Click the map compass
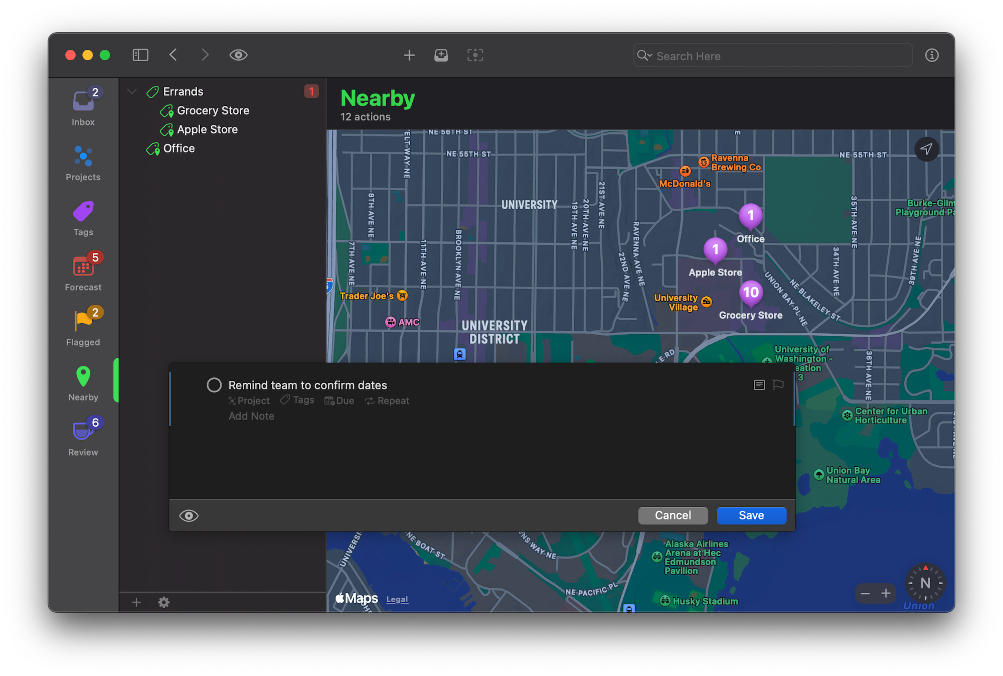1003x676 pixels. [926, 583]
